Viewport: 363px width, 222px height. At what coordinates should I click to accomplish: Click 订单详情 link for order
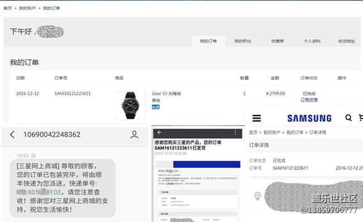coord(309,100)
